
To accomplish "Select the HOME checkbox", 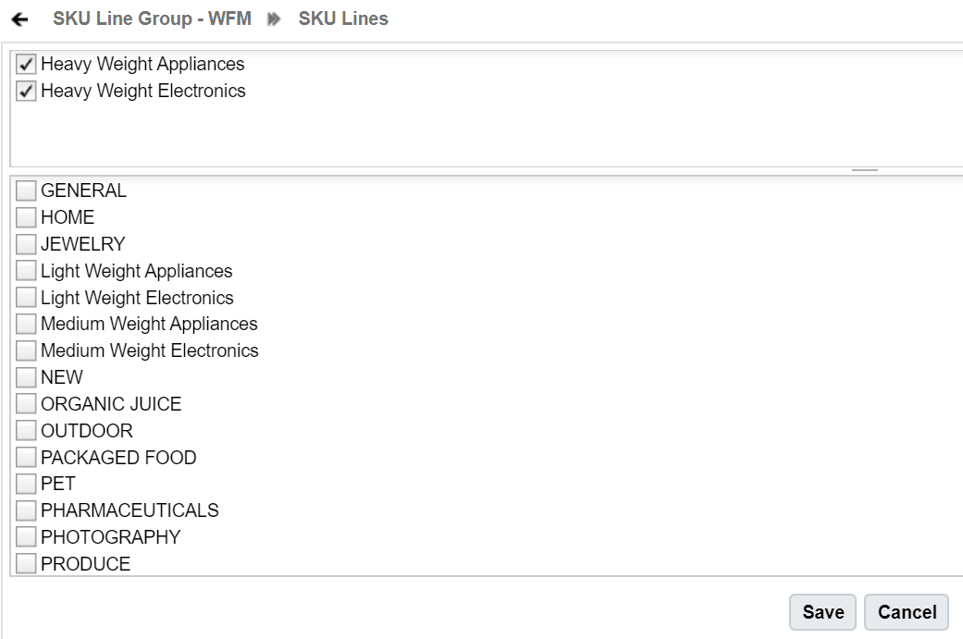I will click(26, 217).
